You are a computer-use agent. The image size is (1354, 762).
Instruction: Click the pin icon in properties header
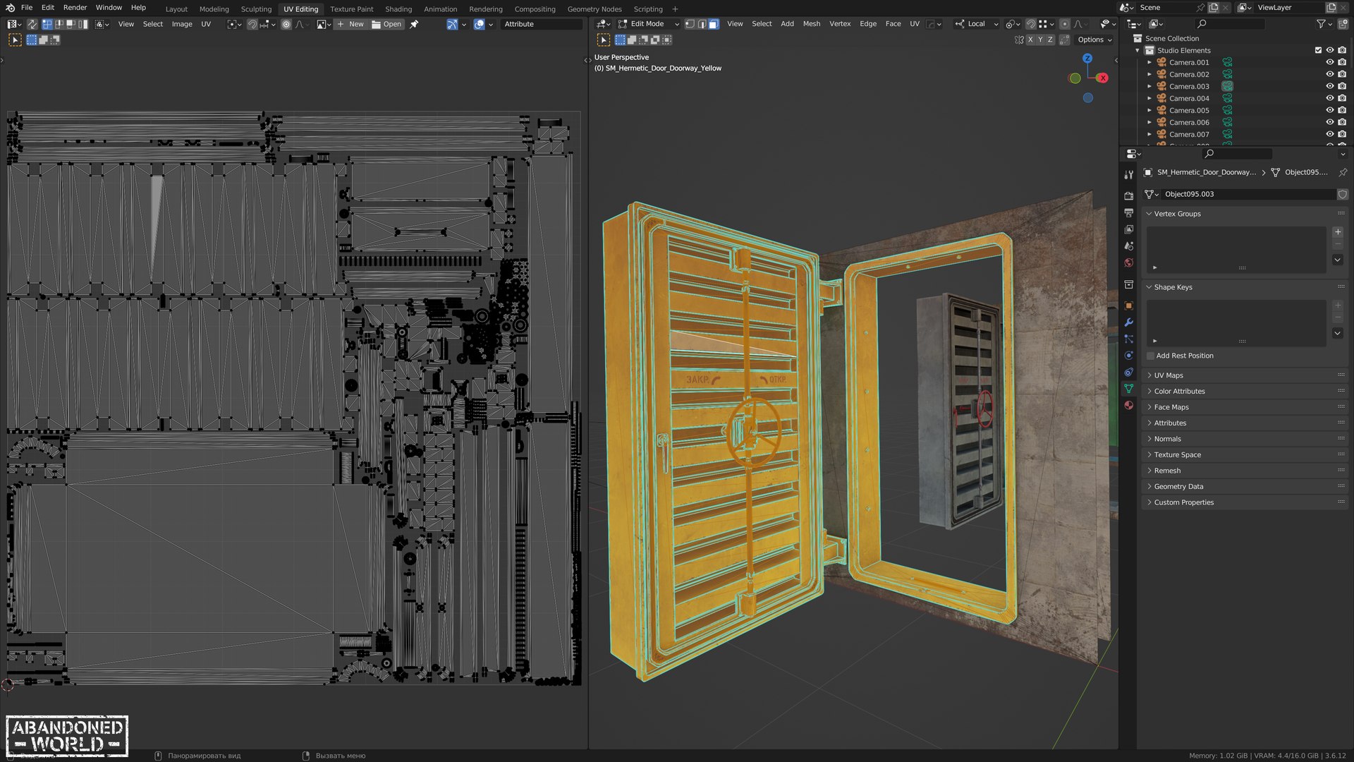(1342, 173)
